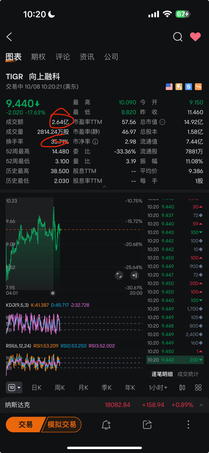Tap the share icon

(147, 425)
